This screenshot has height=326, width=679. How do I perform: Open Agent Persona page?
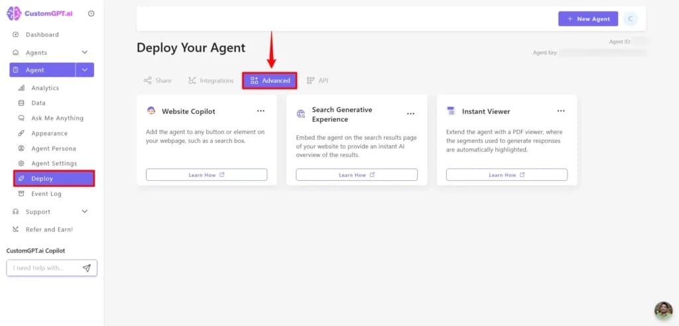[x=54, y=148]
